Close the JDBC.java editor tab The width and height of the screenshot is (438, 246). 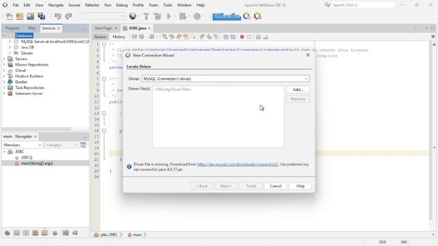(149, 28)
